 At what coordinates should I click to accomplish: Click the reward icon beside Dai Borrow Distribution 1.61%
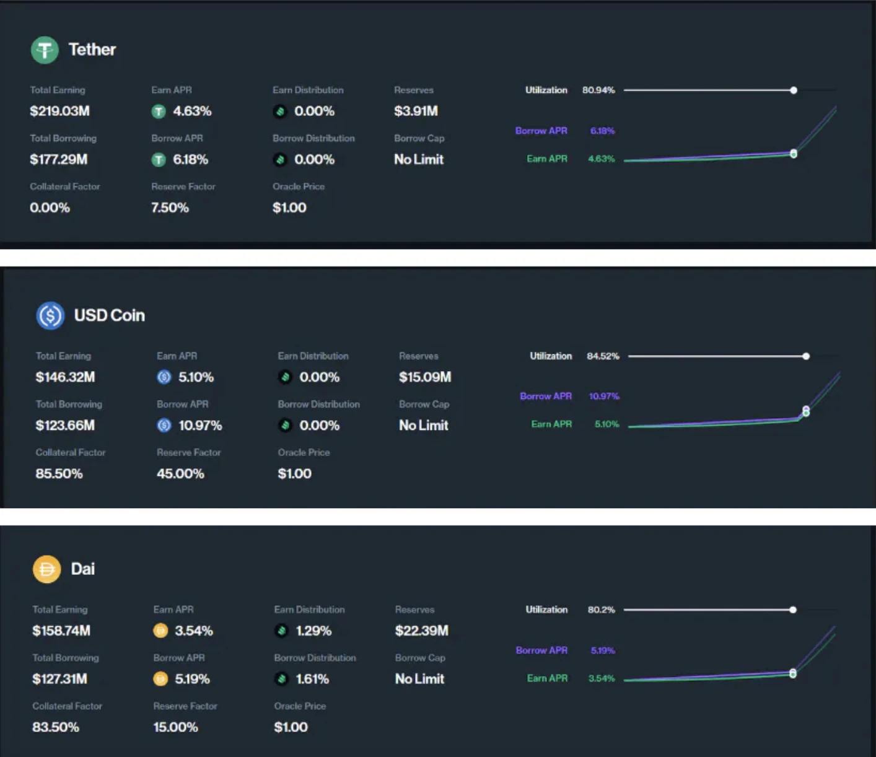[282, 679]
